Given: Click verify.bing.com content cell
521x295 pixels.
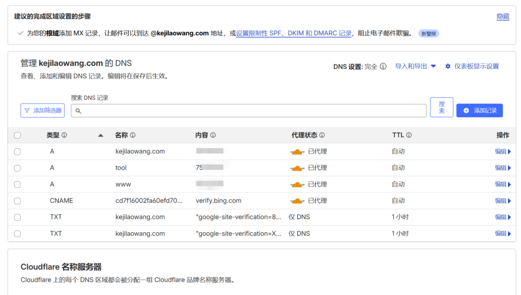Looking at the screenshot, I should [x=219, y=201].
